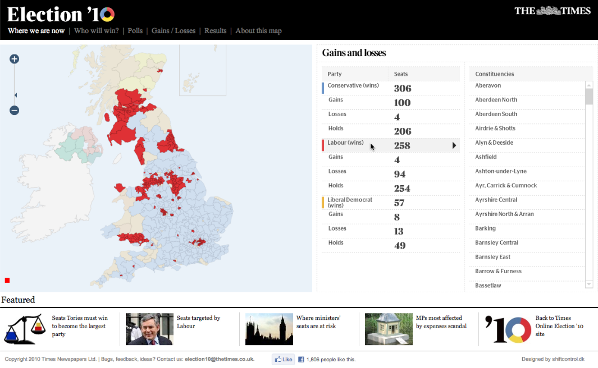This screenshot has width=598, height=368.
Task: Open Seats Tories must win article link
Action: pyautogui.click(x=80, y=326)
